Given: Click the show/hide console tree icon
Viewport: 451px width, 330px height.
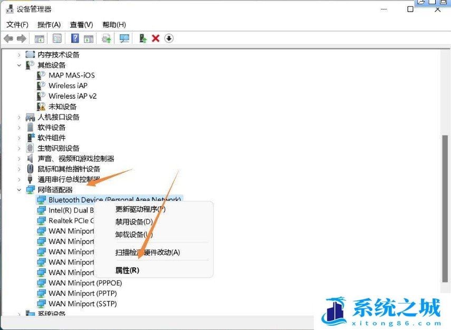Looking at the screenshot, I should (x=39, y=38).
